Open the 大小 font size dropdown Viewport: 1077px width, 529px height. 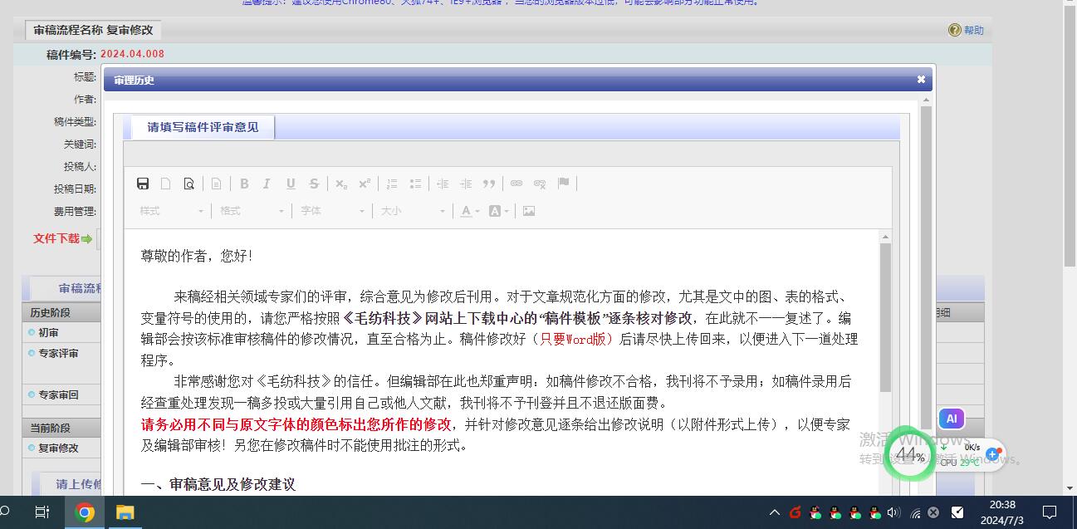413,211
